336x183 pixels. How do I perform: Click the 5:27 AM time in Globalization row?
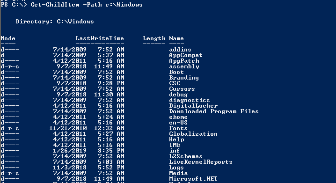click(111, 134)
